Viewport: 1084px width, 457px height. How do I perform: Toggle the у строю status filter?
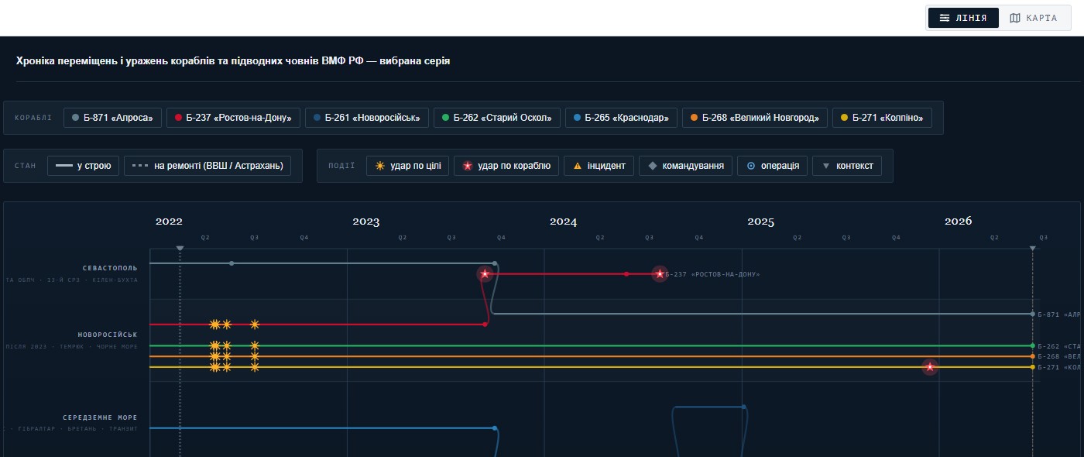click(83, 166)
